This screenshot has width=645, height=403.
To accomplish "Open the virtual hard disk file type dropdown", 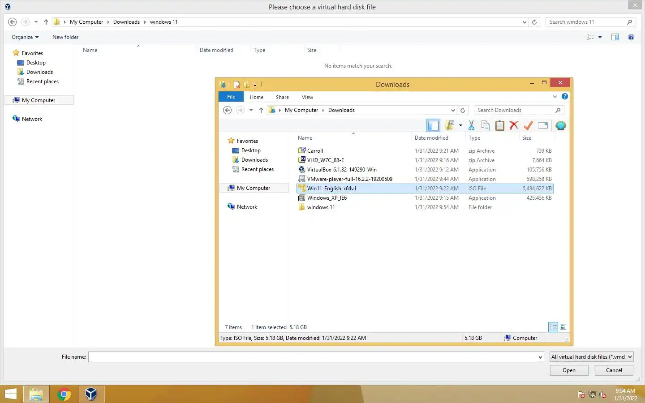I will pyautogui.click(x=591, y=357).
